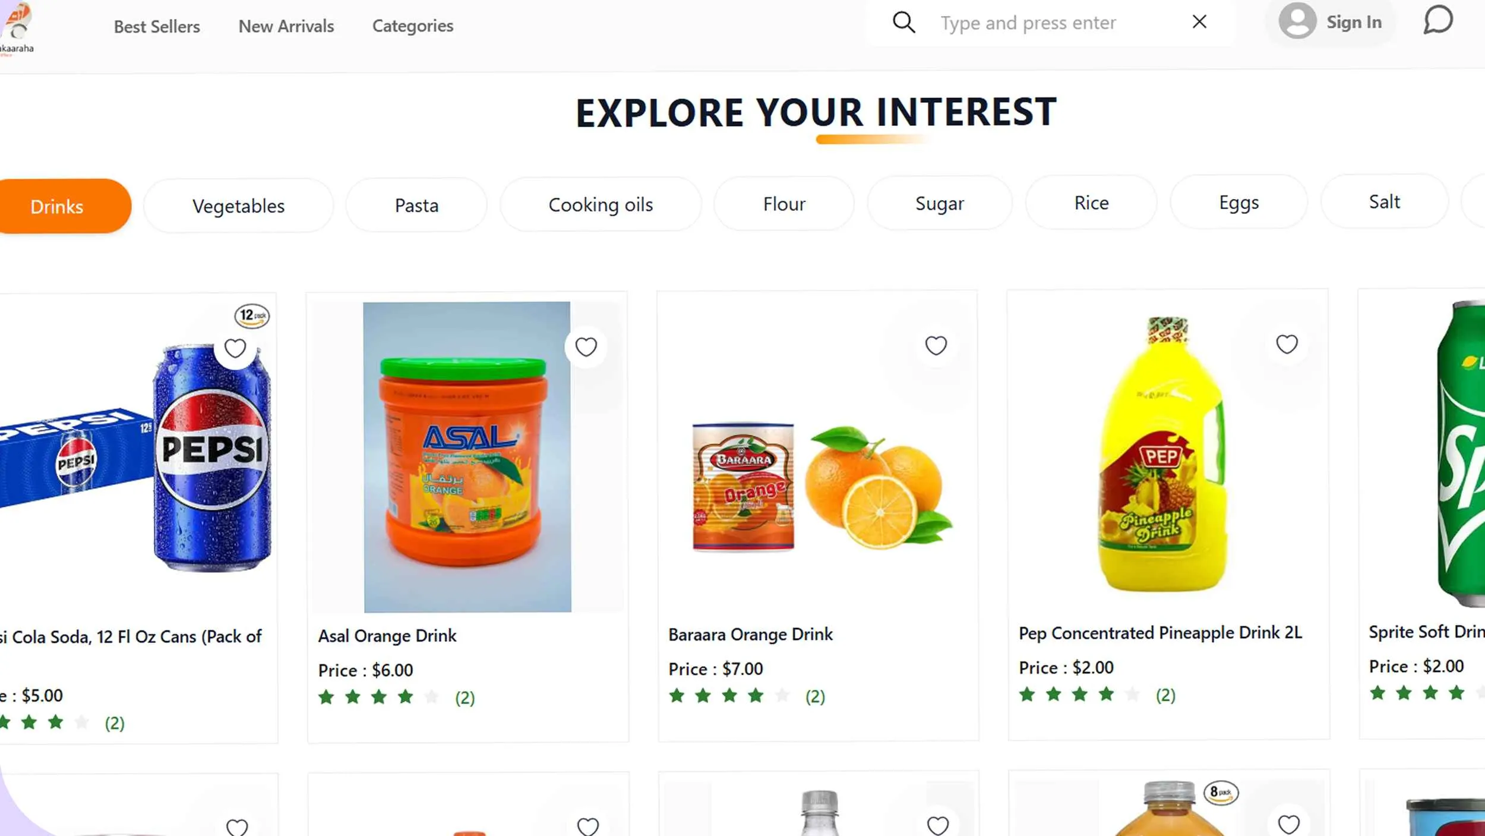Toggle wishlist on the Asal Orange Drink
The image size is (1485, 836).
pyautogui.click(x=586, y=346)
